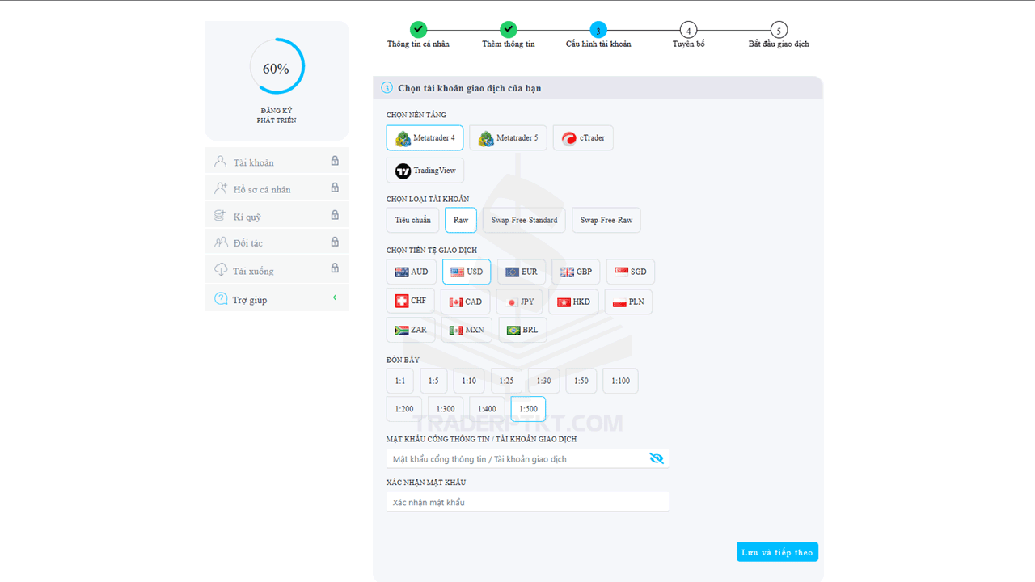Viewport: 1035px width, 582px height.
Task: Set leverage to 1:50
Action: point(581,381)
